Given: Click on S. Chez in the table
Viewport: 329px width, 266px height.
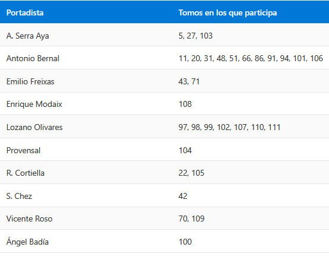Looking at the screenshot, I should pyautogui.click(x=20, y=196).
